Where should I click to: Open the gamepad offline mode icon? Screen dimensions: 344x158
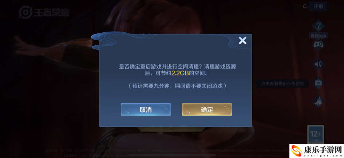pyautogui.click(x=318, y=44)
